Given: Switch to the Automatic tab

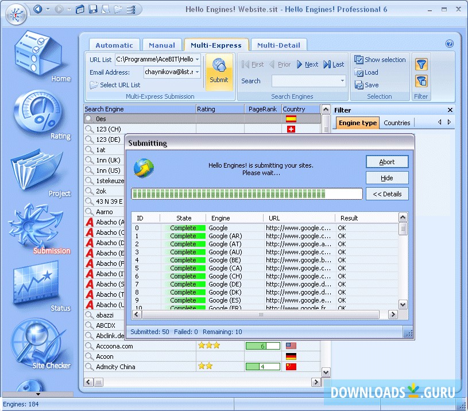Looking at the screenshot, I should pos(114,45).
